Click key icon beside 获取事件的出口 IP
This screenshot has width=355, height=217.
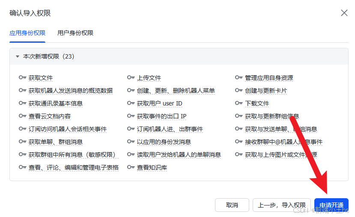coord(131,116)
